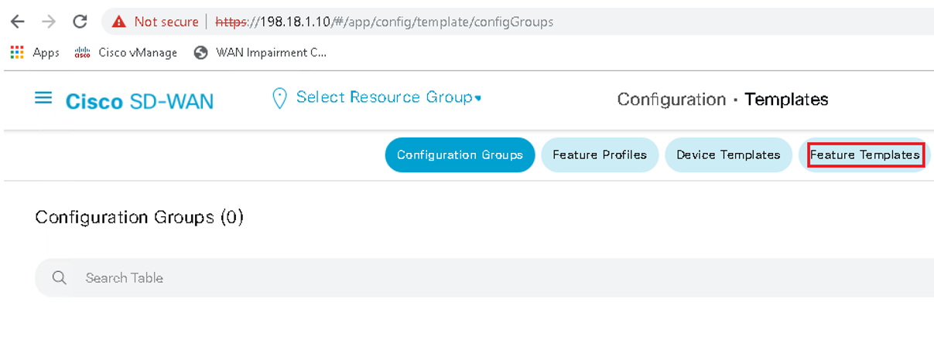Switch to the Feature Templates tab
Screen dimensions: 934x343
(865, 155)
